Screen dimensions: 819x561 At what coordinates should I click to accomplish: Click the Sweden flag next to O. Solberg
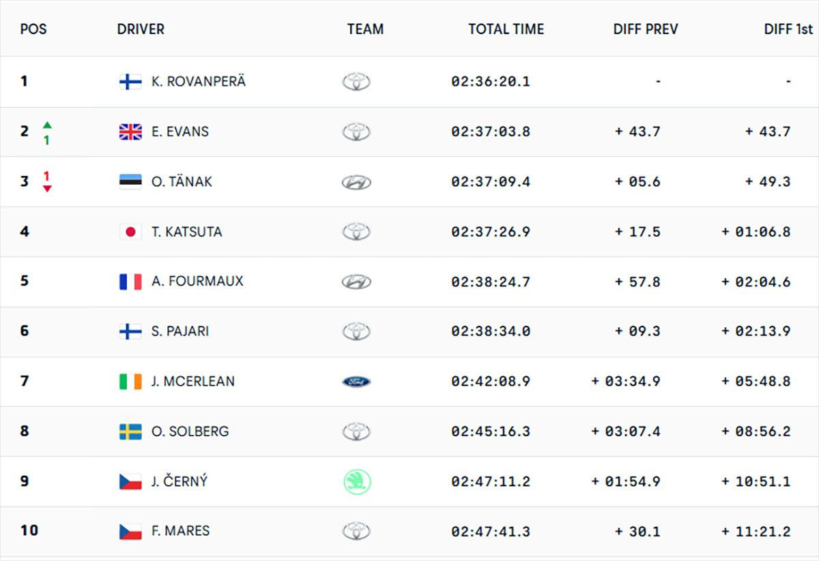pyautogui.click(x=130, y=431)
